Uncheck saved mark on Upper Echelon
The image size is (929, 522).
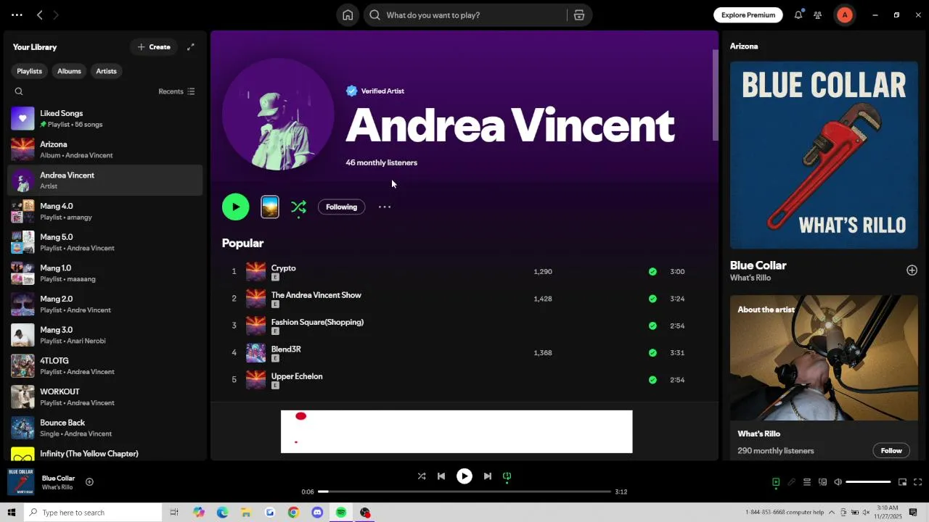652,380
